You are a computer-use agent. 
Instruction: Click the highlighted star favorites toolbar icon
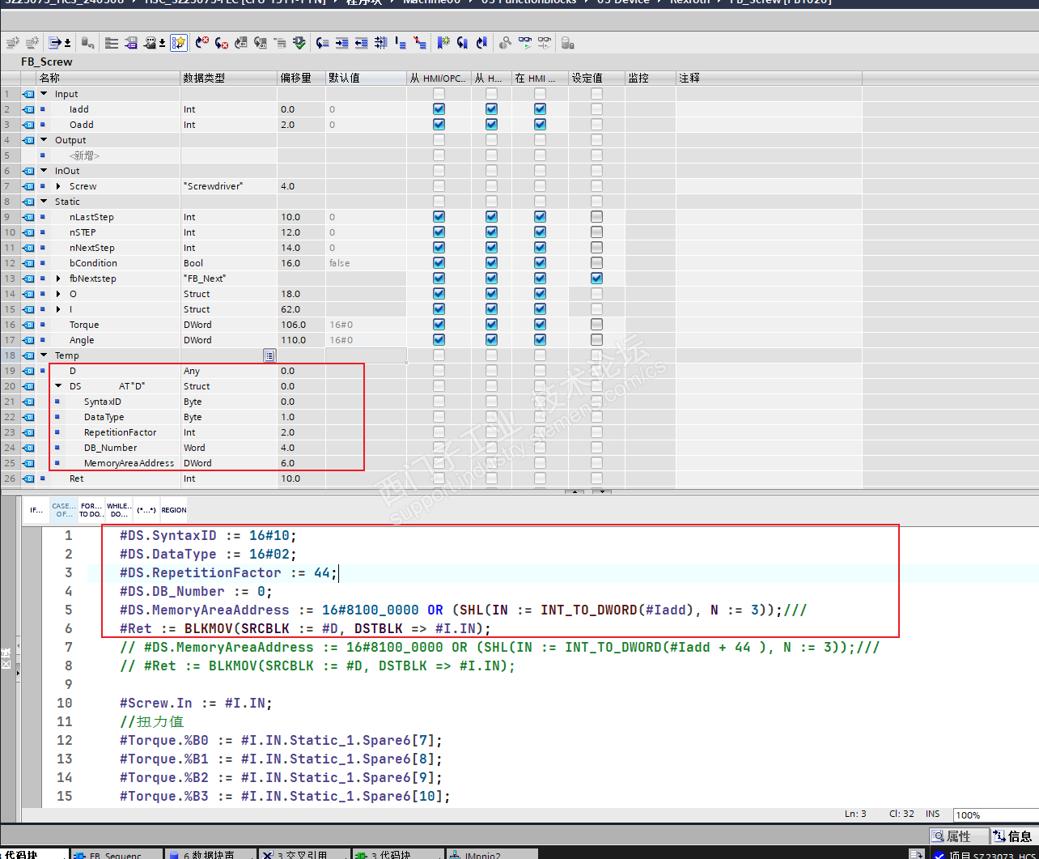click(179, 43)
